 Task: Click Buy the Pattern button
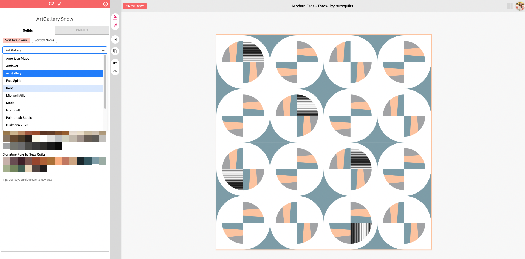[135, 6]
